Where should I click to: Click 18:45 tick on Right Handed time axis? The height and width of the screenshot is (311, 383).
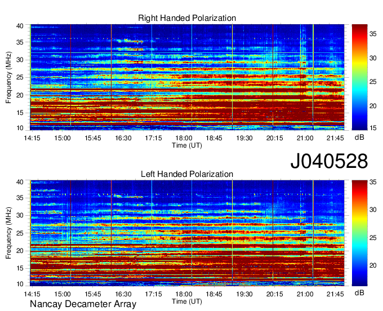point(214,138)
